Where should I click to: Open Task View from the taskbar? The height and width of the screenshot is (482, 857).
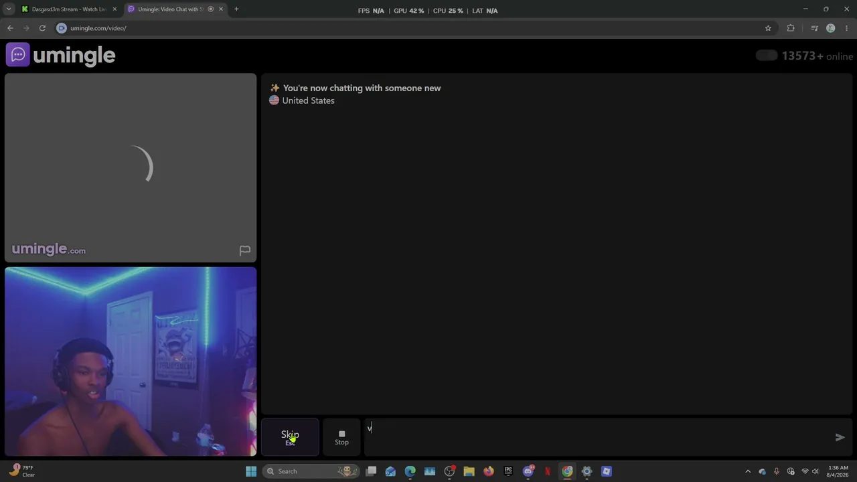371,471
